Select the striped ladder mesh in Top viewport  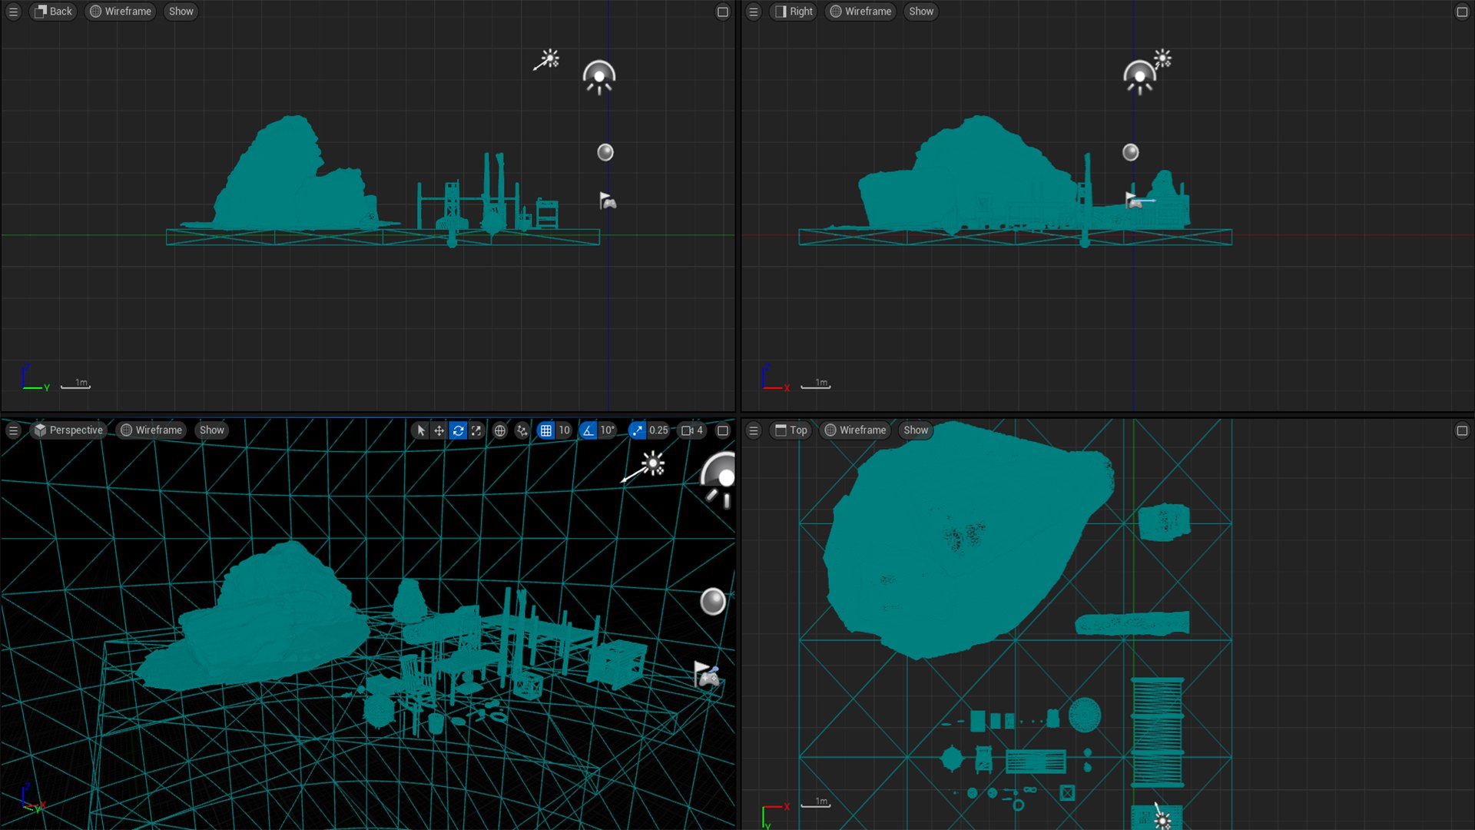click(1157, 732)
